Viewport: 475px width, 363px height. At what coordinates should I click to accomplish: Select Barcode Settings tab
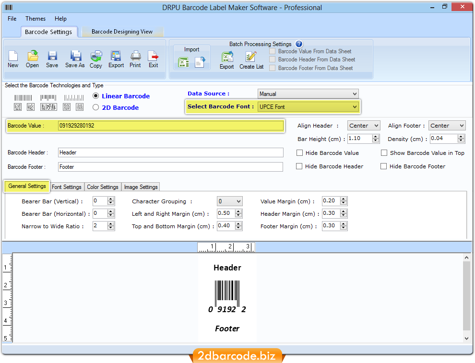(48, 32)
